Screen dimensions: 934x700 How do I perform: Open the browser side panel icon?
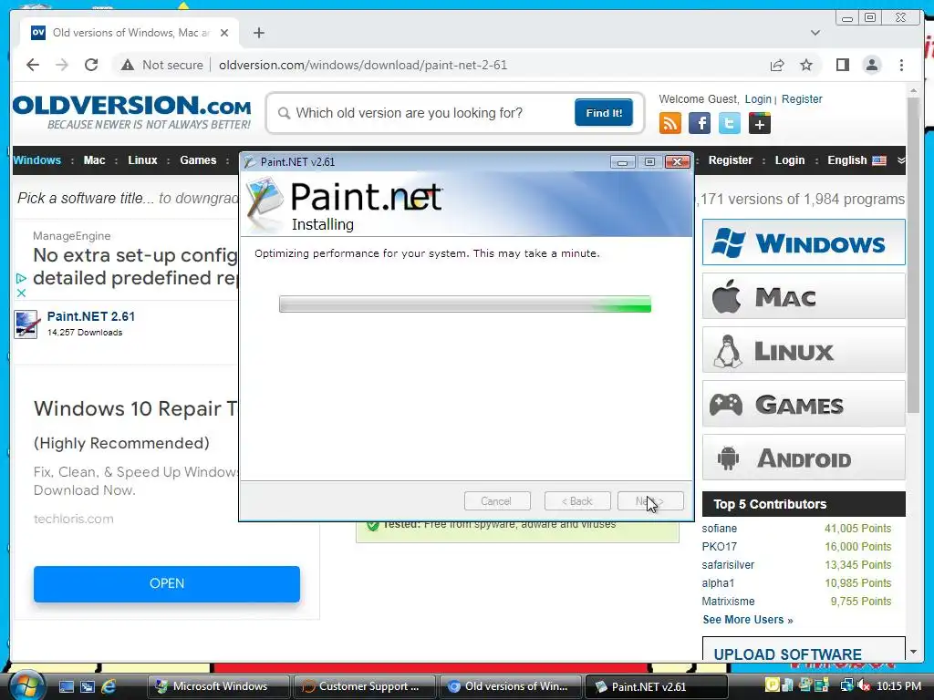[x=842, y=65]
